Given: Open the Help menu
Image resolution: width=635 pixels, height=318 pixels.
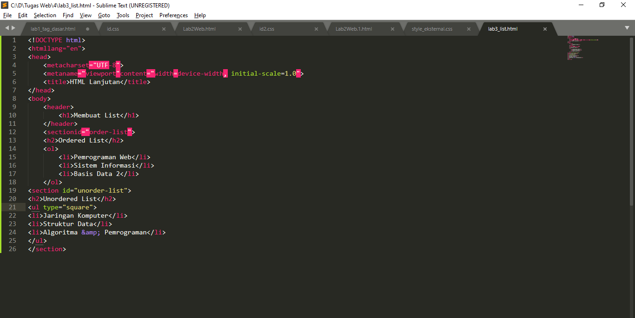Looking at the screenshot, I should click(200, 15).
